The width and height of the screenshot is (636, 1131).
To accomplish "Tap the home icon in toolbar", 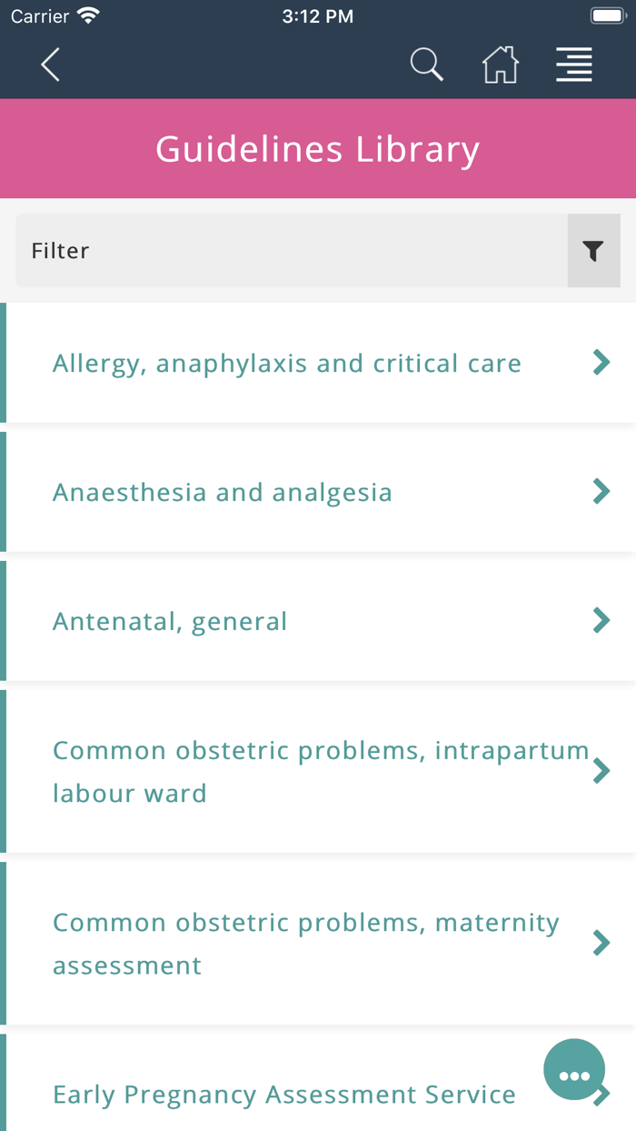I will tap(501, 65).
